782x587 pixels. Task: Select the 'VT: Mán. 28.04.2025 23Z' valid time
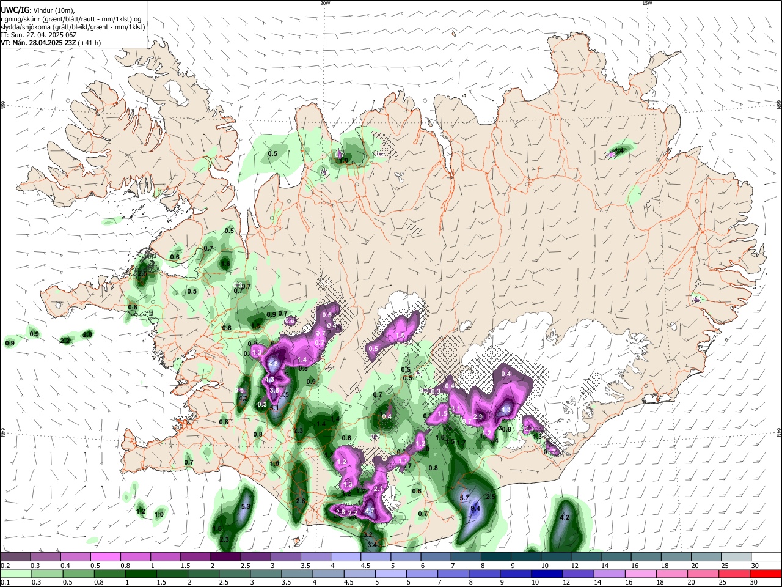coord(38,43)
